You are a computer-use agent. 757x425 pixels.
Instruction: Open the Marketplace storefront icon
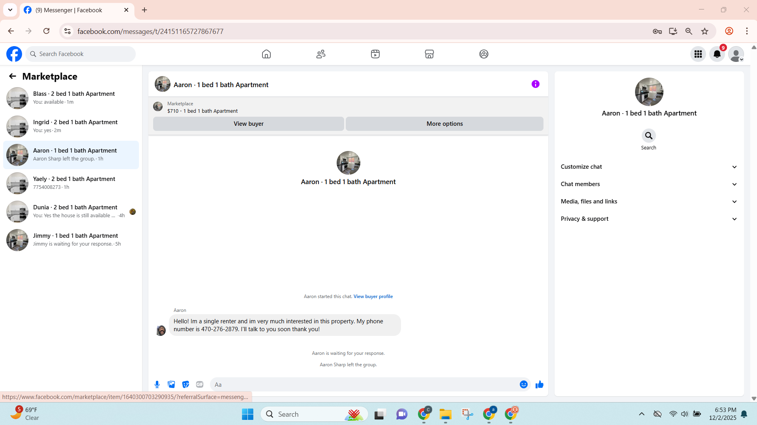click(429, 54)
